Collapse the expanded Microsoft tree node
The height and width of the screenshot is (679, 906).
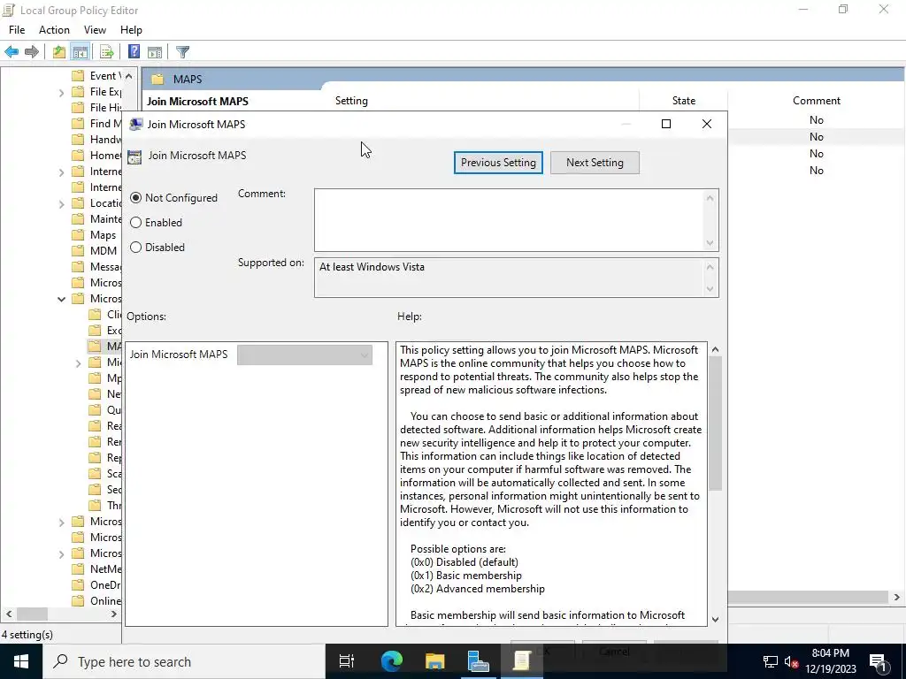pyautogui.click(x=61, y=299)
